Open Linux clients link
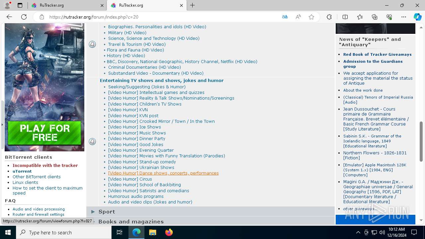Viewport: 425px width, 239px height. pos(25,182)
